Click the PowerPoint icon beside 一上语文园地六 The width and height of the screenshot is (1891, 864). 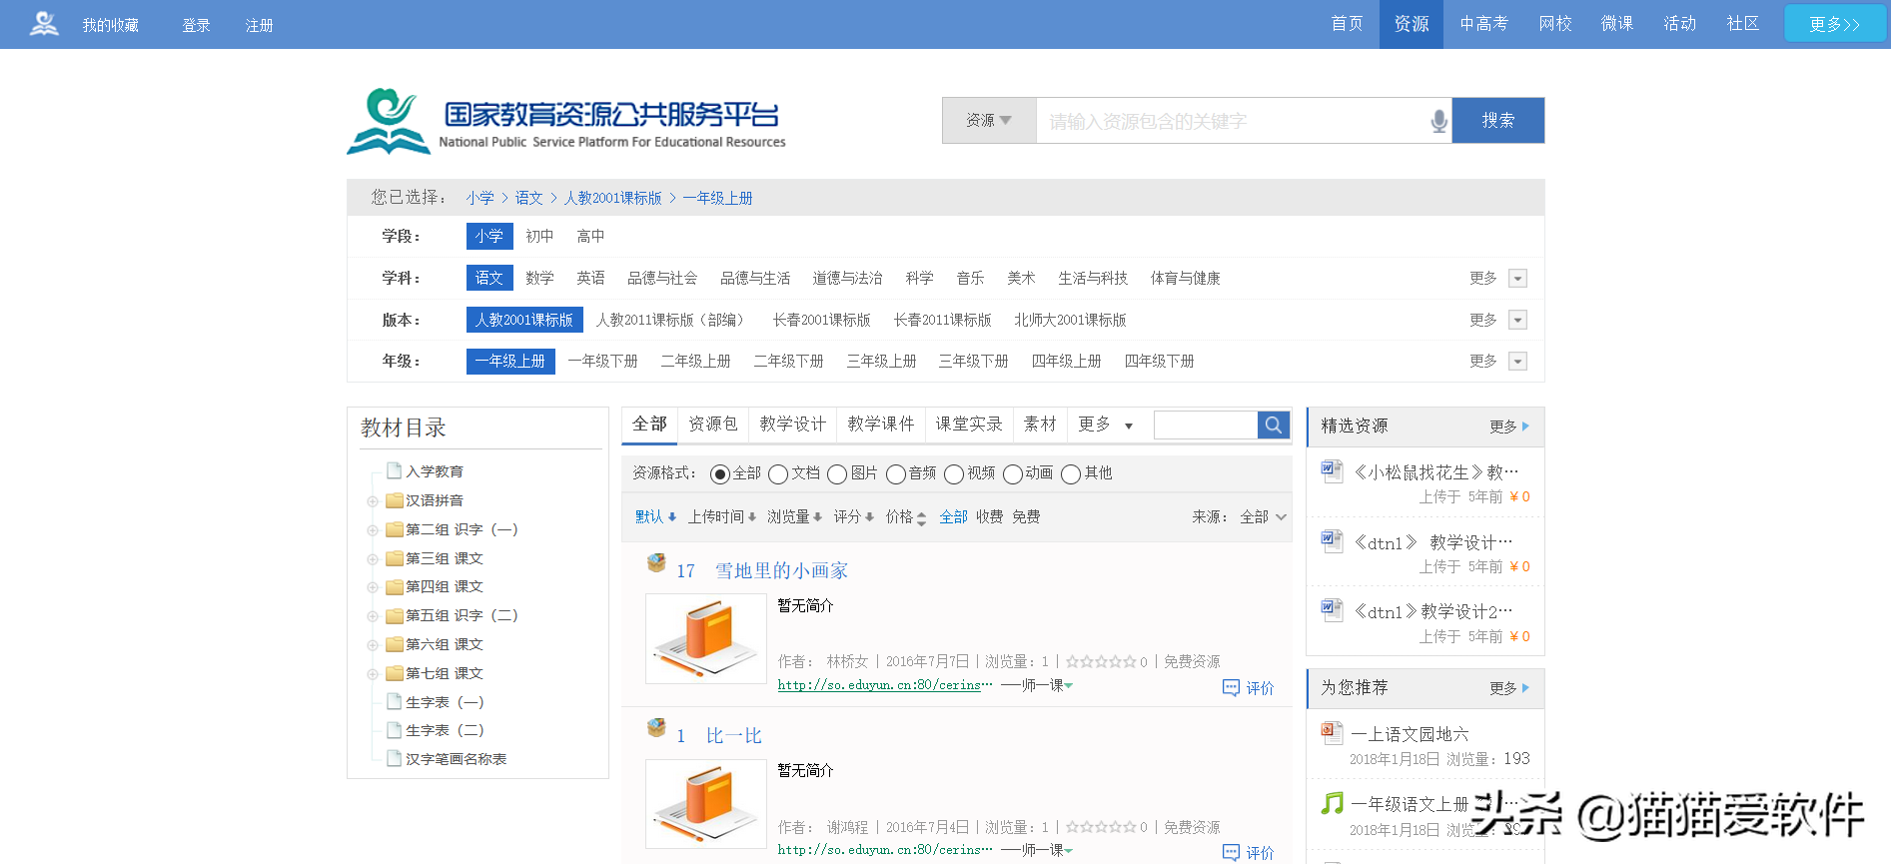(1332, 733)
